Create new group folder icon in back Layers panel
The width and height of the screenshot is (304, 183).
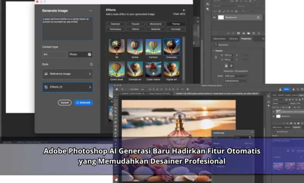(249, 33)
